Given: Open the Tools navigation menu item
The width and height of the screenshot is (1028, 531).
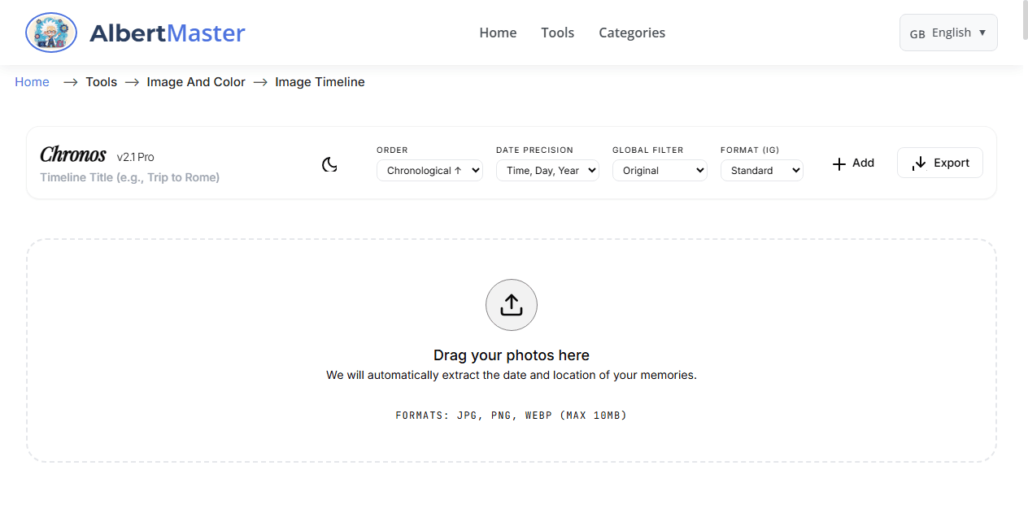Looking at the screenshot, I should (557, 33).
